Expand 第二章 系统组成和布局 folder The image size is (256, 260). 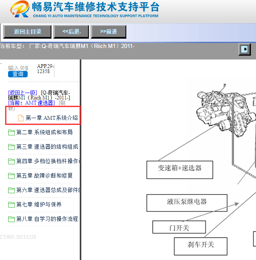44,132
